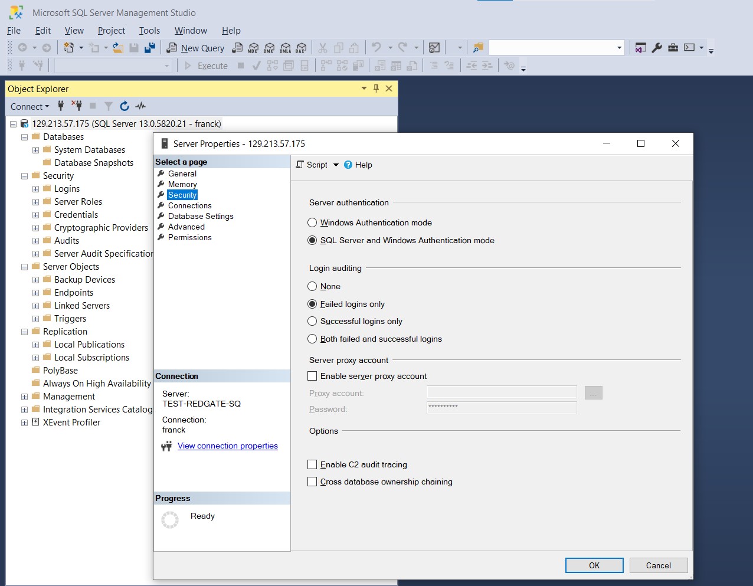753x586 pixels.
Task: Enable C2 audit tracing checkbox
Action: [312, 464]
